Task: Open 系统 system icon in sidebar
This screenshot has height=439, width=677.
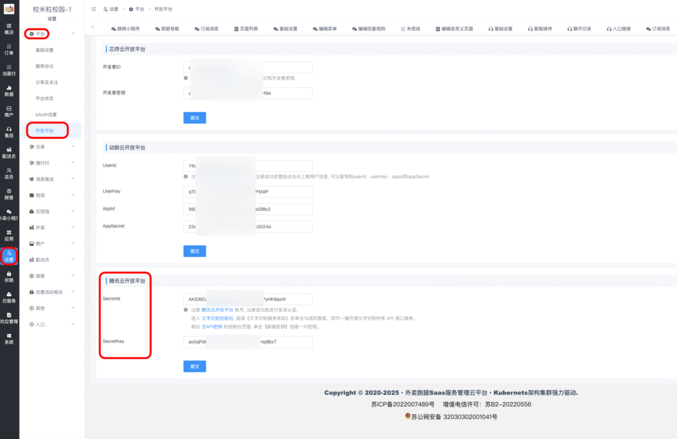Action: coord(9,339)
